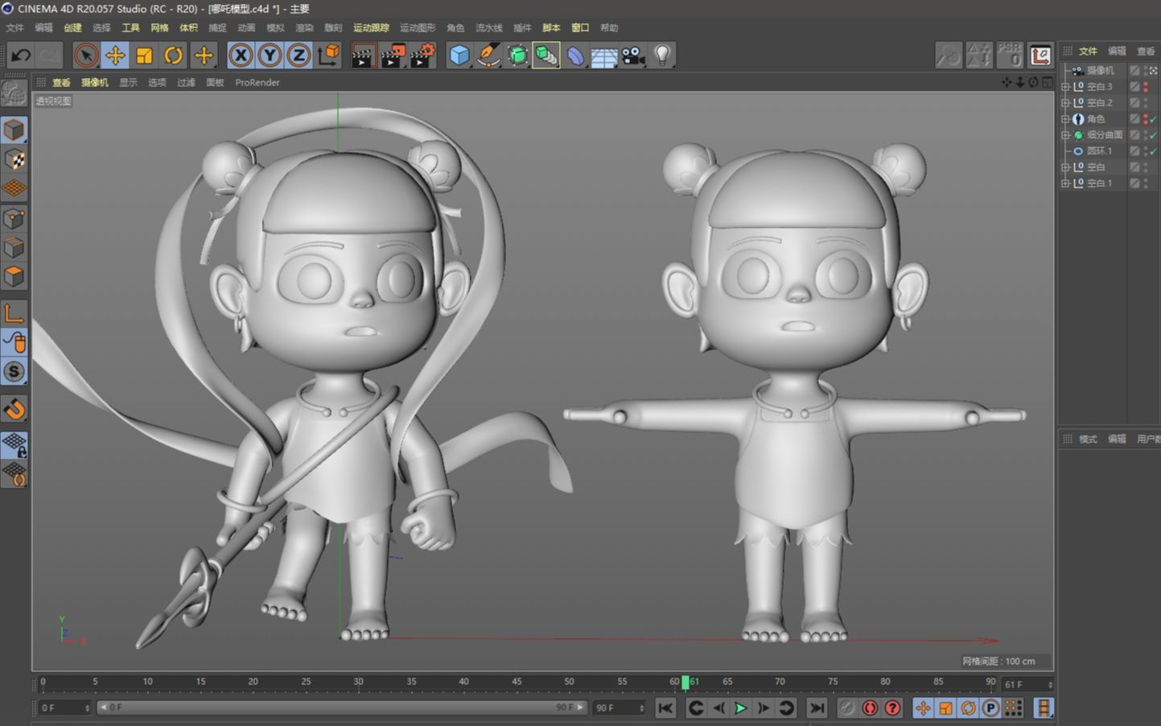Open the viewport ProRender menu

257,82
